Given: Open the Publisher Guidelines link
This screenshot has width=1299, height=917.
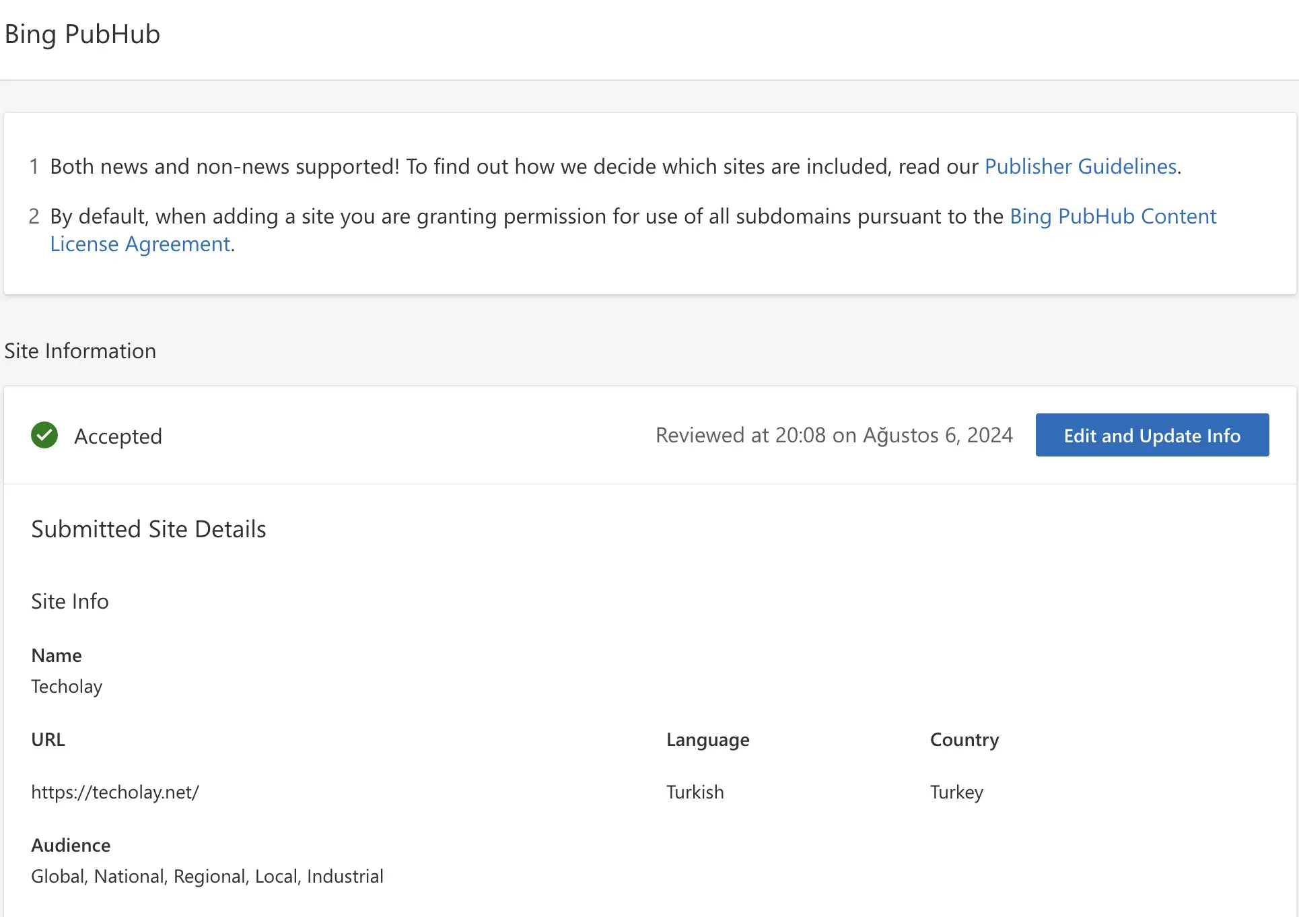Looking at the screenshot, I should pos(1080,166).
